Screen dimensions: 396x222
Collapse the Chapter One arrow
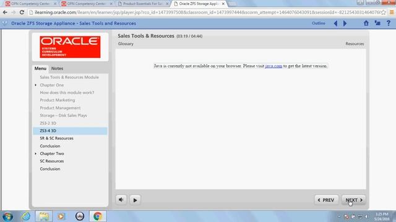tap(36, 85)
